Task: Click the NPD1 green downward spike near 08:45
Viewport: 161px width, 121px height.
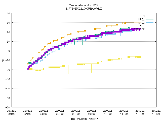Action: coord(82,42)
